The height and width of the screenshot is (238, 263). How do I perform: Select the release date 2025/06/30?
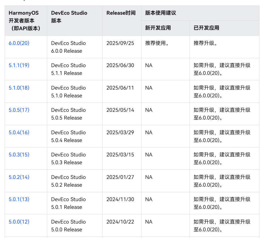click(x=120, y=65)
